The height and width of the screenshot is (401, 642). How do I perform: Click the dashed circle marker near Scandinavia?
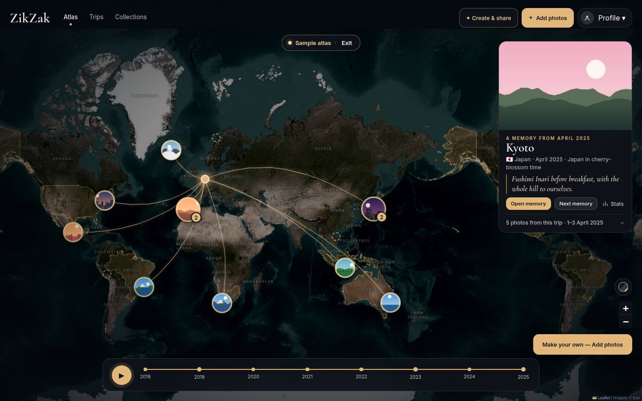(216, 137)
